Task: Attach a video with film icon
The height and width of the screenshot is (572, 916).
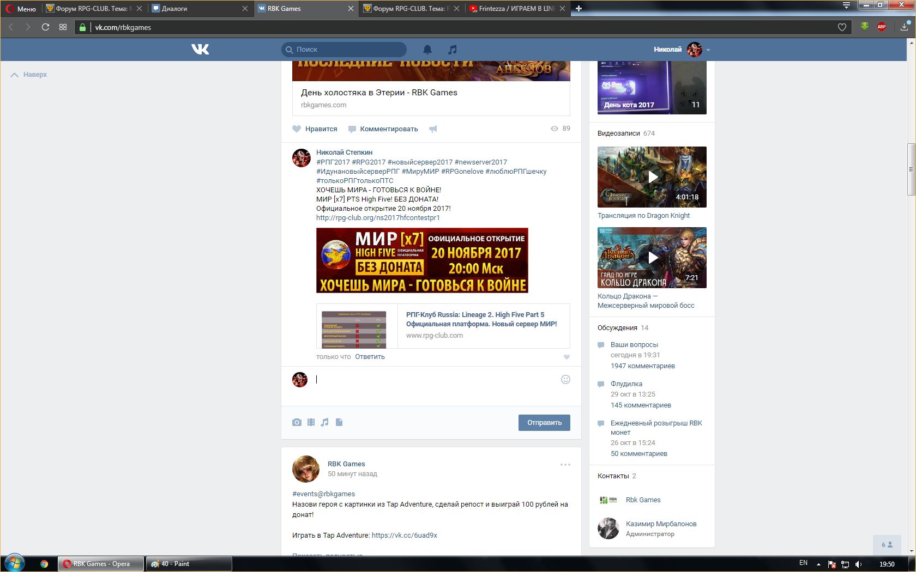Action: click(311, 422)
